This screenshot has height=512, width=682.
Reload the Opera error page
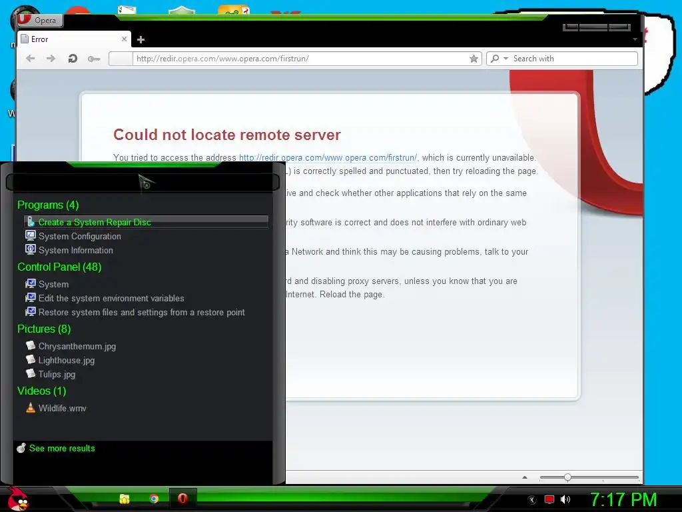tap(73, 59)
